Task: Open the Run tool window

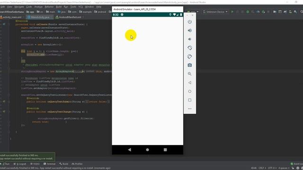Action: [x=5, y=164]
